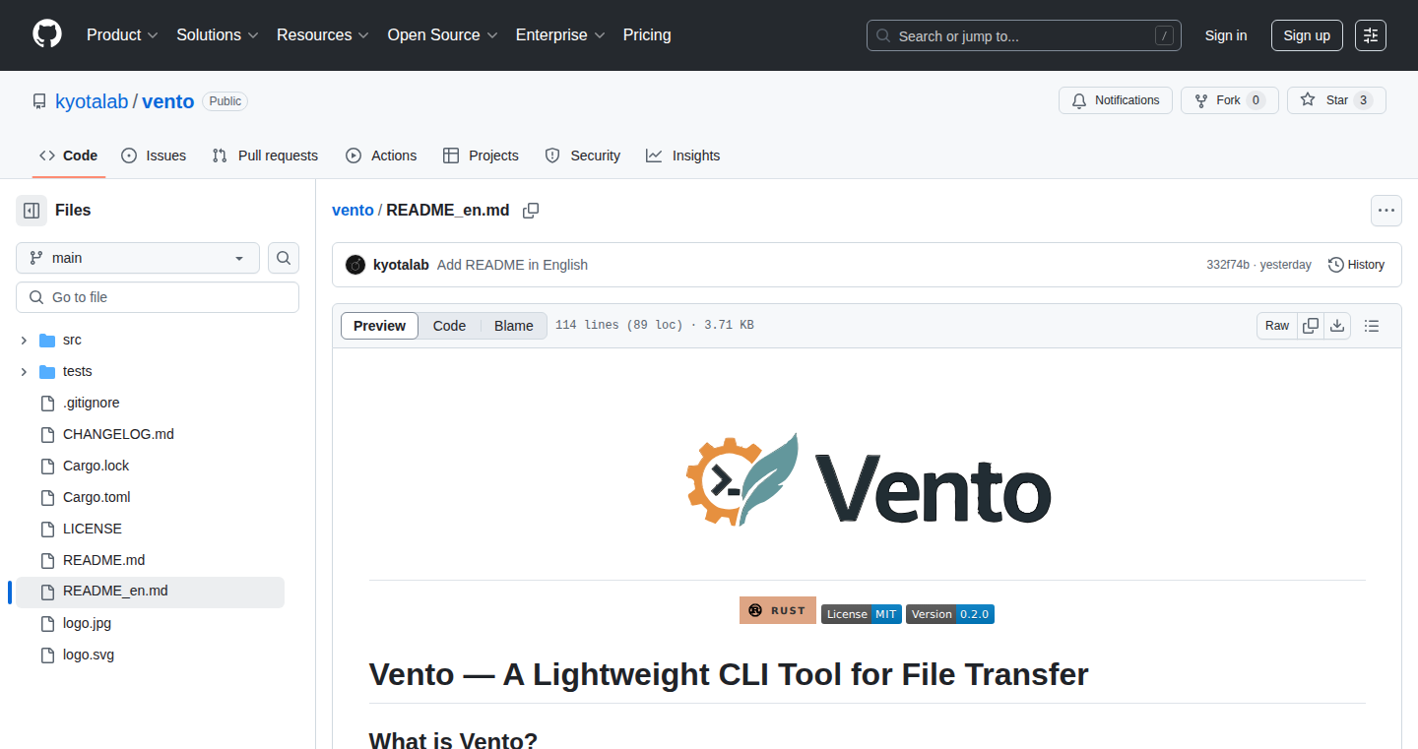The image size is (1418, 749).
Task: Open the appearance settings icon in header
Action: click(x=1371, y=35)
